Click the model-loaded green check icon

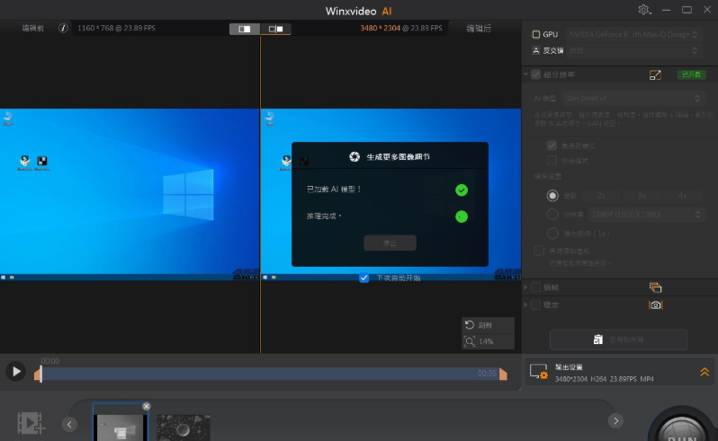coord(462,190)
